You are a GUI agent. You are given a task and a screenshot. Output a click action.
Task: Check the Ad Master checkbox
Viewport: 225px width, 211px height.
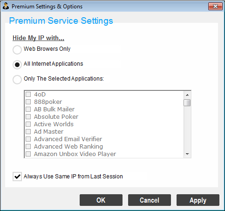[x=28, y=131]
